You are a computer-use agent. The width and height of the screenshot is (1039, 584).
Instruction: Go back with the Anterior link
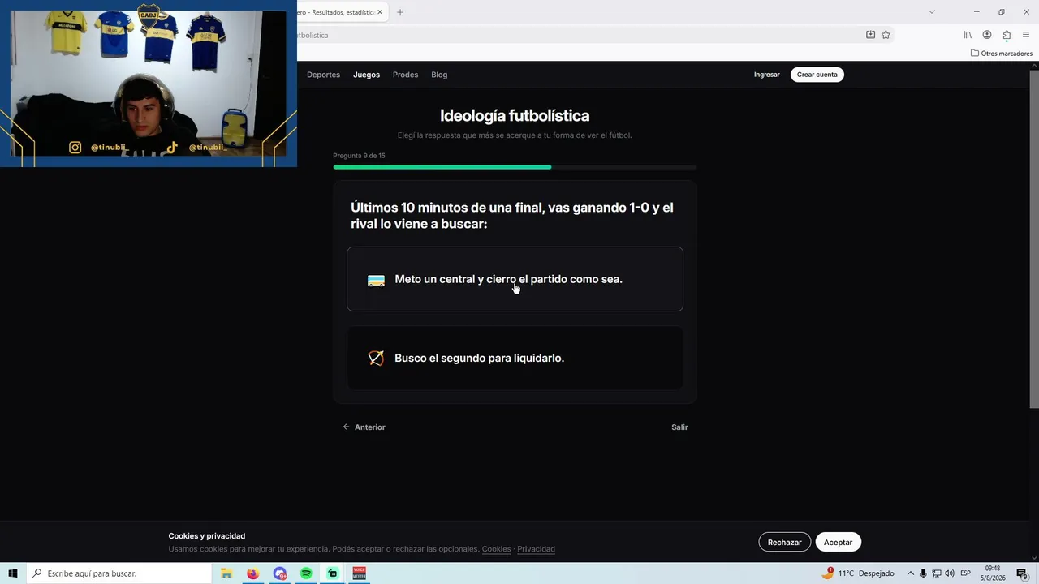pyautogui.click(x=364, y=427)
